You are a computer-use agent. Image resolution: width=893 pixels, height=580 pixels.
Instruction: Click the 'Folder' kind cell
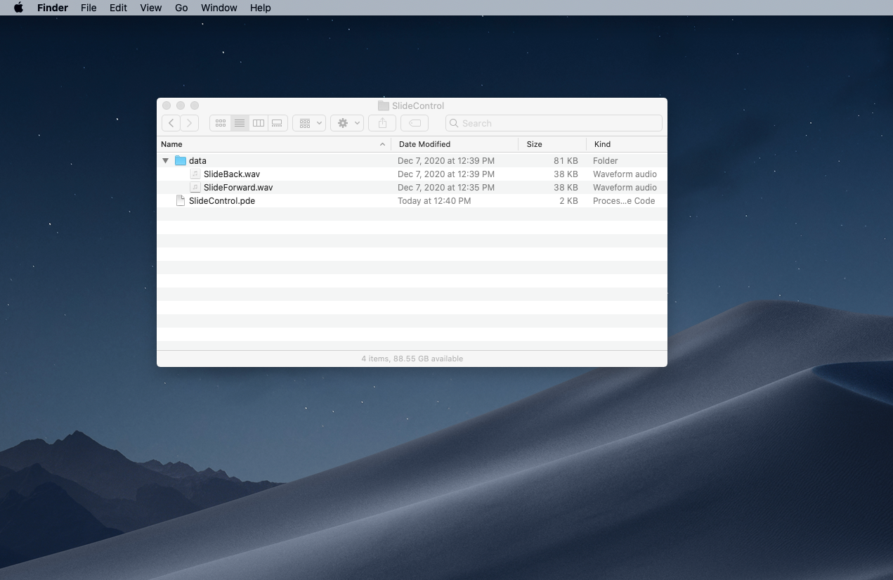point(606,160)
